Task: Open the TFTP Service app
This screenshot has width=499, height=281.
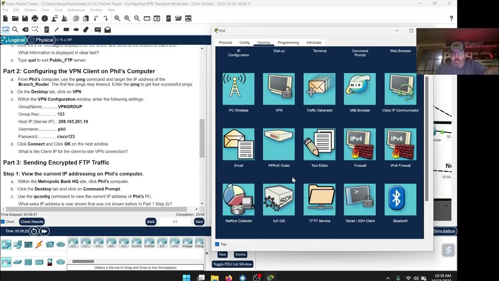Action: click(320, 200)
